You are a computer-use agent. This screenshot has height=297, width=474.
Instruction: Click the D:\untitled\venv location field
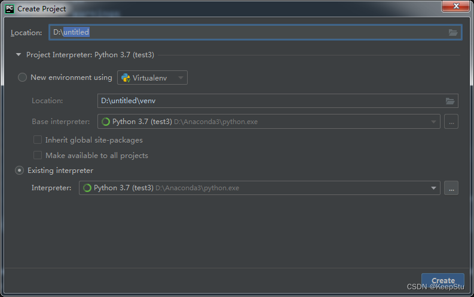[277, 101]
